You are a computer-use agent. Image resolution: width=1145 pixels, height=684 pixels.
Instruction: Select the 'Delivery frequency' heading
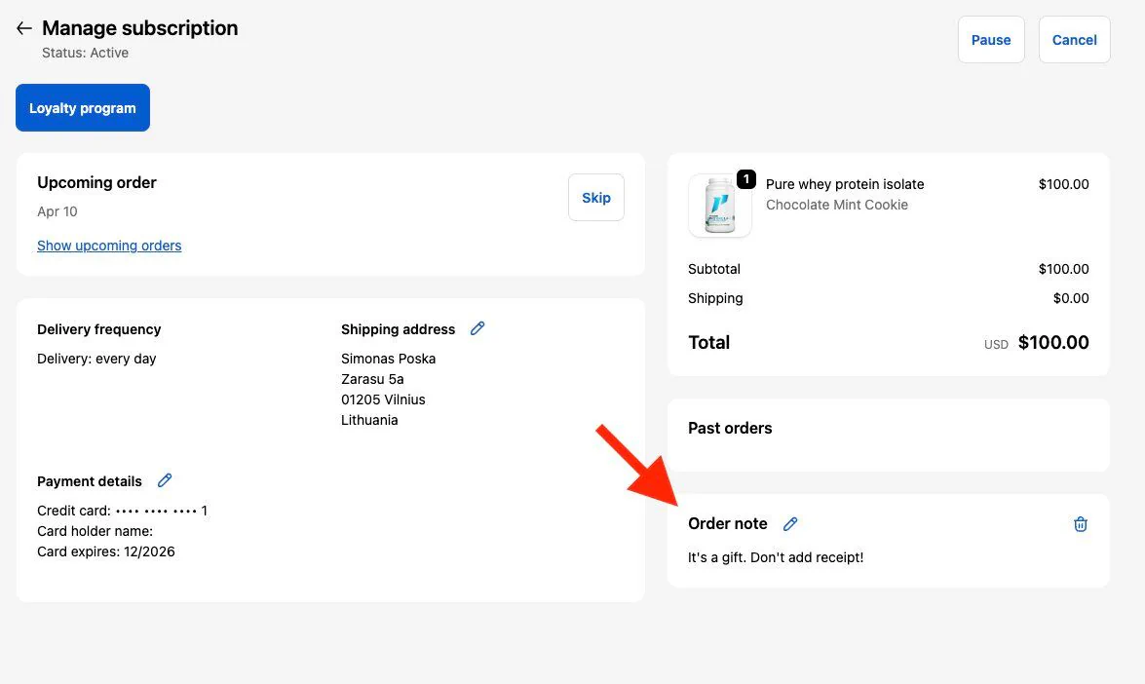pos(99,329)
